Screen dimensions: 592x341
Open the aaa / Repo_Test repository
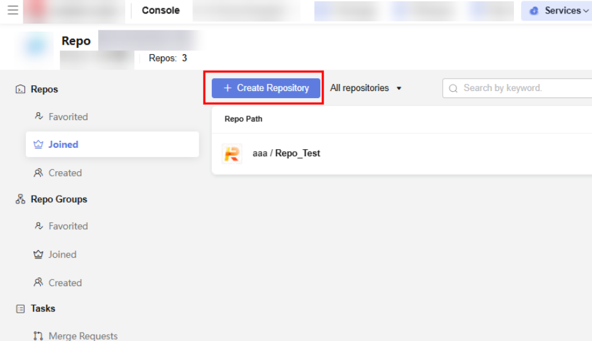pyautogui.click(x=287, y=154)
